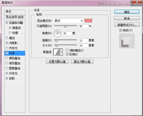Click the 大小 size slider handle
The width and height of the screenshot is (143, 116).
tap(57, 46)
